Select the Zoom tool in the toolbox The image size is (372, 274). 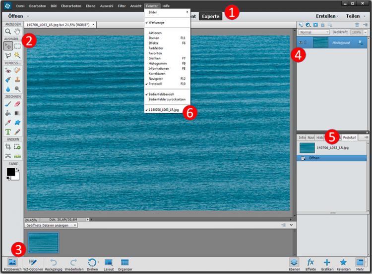click(x=8, y=31)
